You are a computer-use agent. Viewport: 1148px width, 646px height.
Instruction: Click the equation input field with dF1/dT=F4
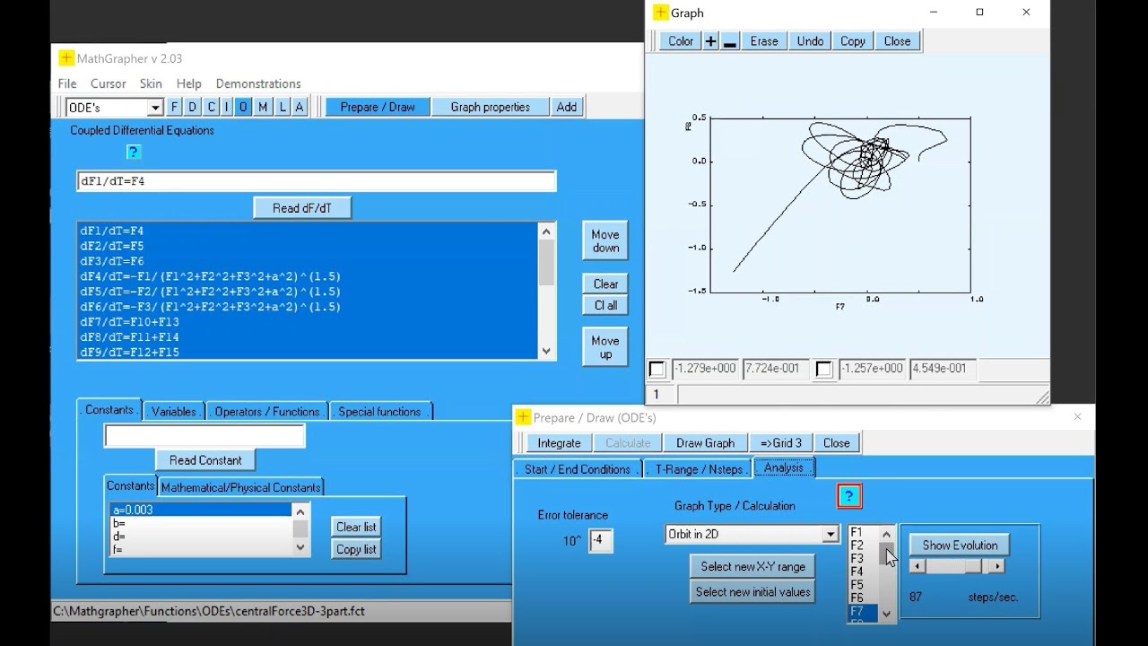317,181
